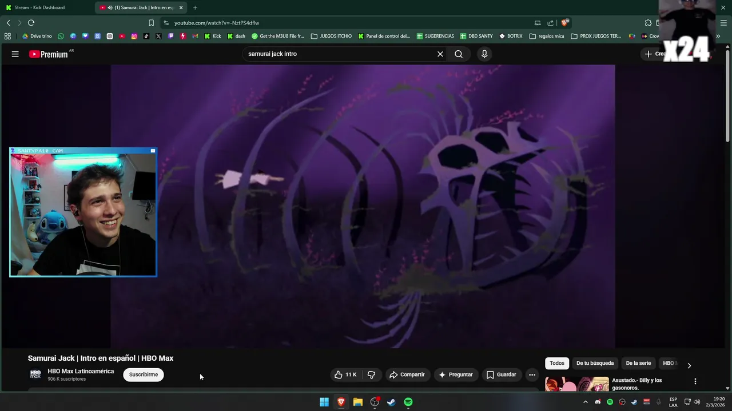Open the browser extensions puzzle icon
Image resolution: width=732 pixels, height=411 pixels.
(x=648, y=23)
